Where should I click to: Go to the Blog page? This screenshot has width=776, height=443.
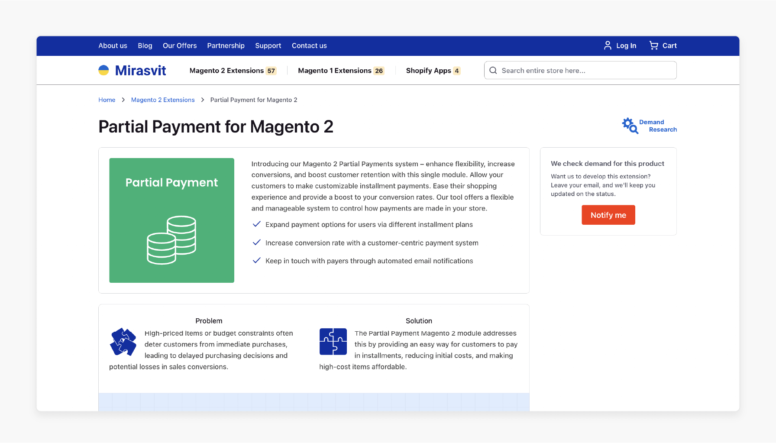click(x=145, y=45)
